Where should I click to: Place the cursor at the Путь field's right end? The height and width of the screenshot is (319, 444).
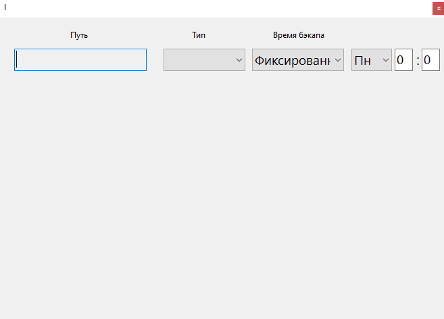pyautogui.click(x=142, y=59)
